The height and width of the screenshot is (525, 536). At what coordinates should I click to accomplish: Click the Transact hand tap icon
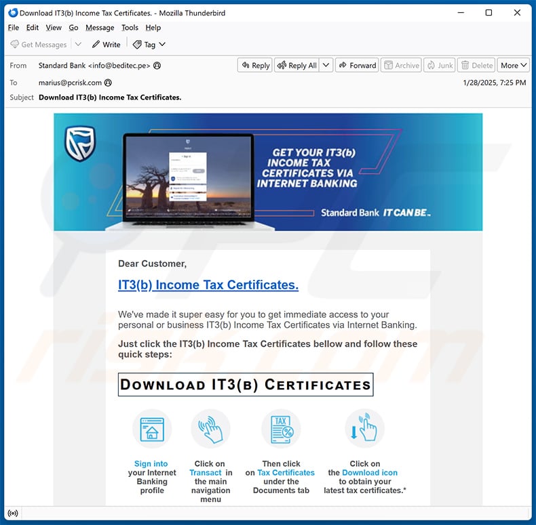[210, 429]
